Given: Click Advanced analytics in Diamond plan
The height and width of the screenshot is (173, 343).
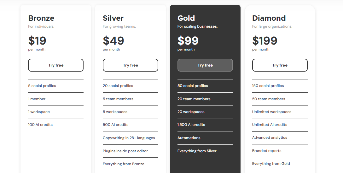Looking at the screenshot, I should [270, 138].
